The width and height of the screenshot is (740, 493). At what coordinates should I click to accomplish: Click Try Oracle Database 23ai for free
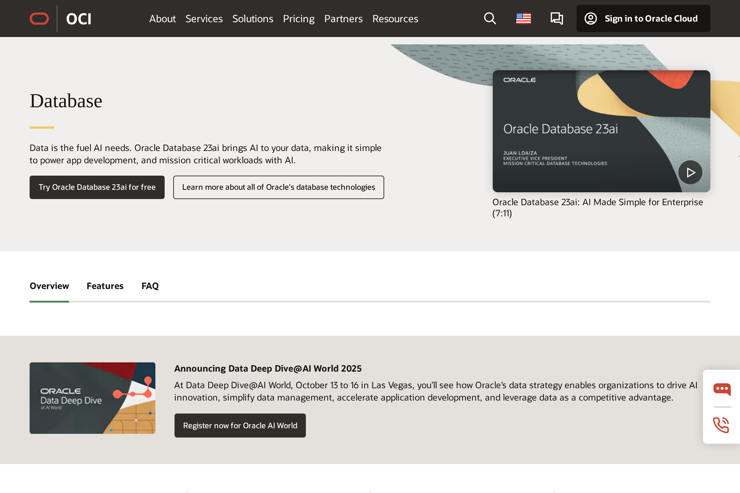click(97, 187)
